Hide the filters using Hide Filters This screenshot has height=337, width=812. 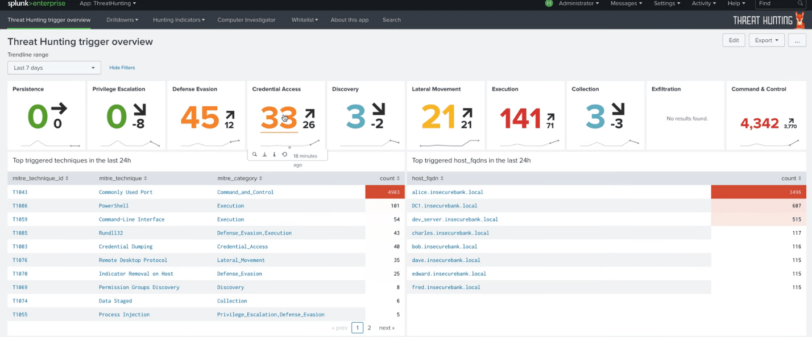point(122,67)
